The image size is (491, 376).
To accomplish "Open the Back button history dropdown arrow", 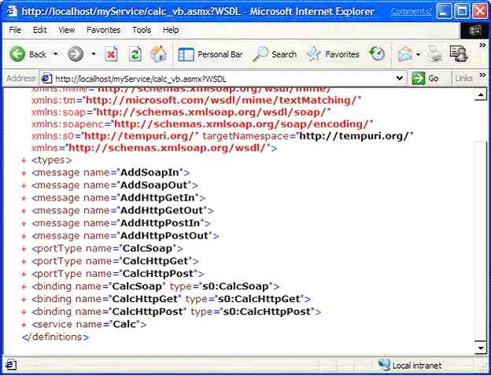I will pyautogui.click(x=56, y=54).
